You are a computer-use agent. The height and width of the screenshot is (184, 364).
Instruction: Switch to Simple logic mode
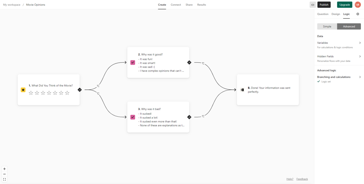(327, 26)
